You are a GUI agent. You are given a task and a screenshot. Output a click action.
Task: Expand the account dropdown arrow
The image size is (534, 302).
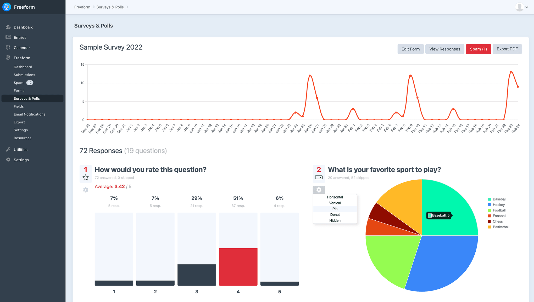point(526,7)
